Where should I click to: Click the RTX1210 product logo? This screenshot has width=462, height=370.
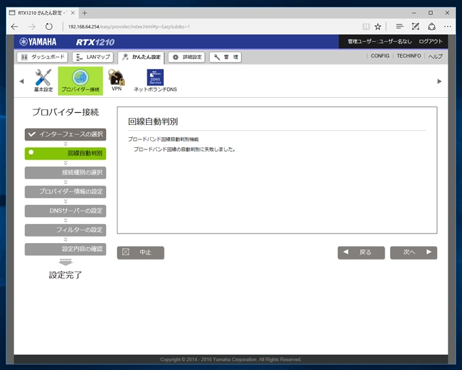95,42
